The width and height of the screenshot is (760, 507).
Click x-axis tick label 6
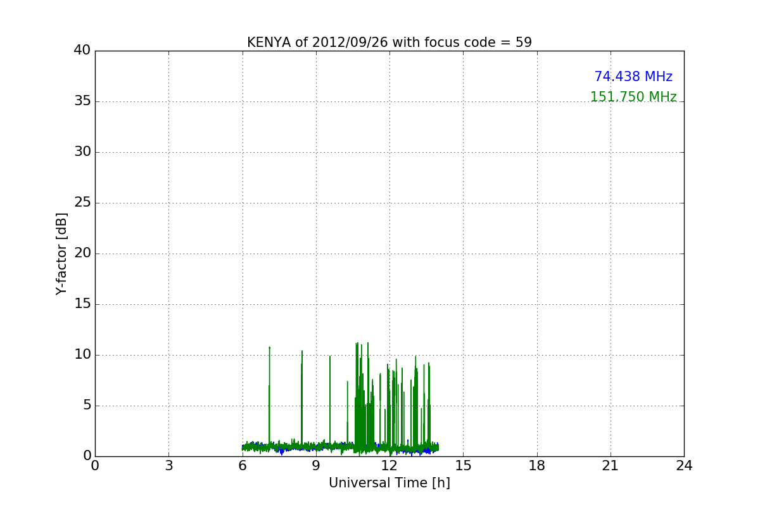point(243,466)
